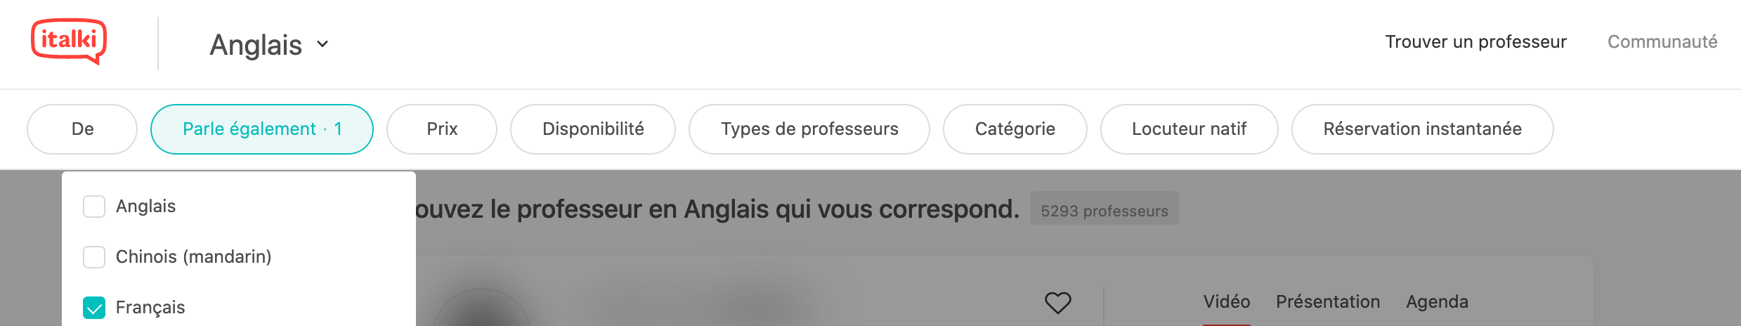The height and width of the screenshot is (326, 1741).
Task: Switch to the Vidéo tab
Action: point(1227,302)
